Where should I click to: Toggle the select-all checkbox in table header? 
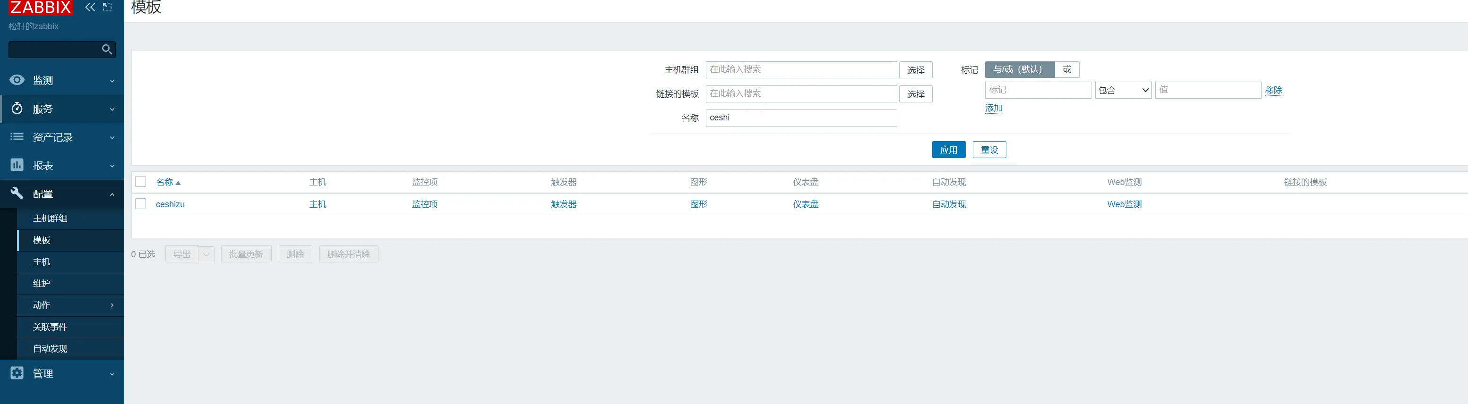141,182
